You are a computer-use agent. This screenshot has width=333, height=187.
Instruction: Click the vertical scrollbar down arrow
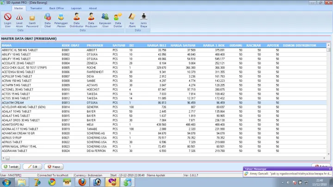[328, 154]
